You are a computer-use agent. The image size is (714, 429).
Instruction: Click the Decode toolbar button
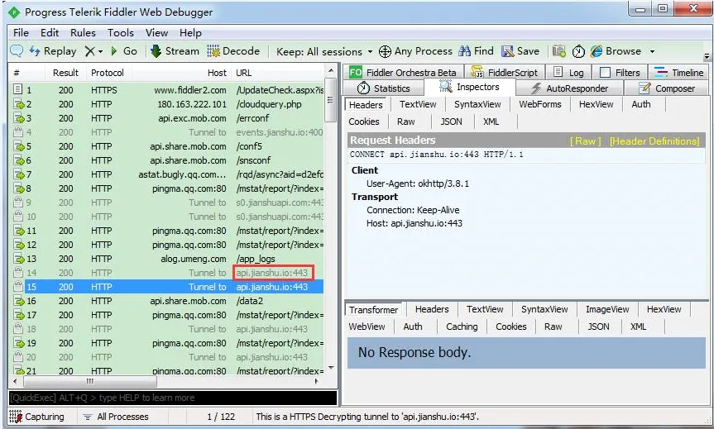[232, 51]
